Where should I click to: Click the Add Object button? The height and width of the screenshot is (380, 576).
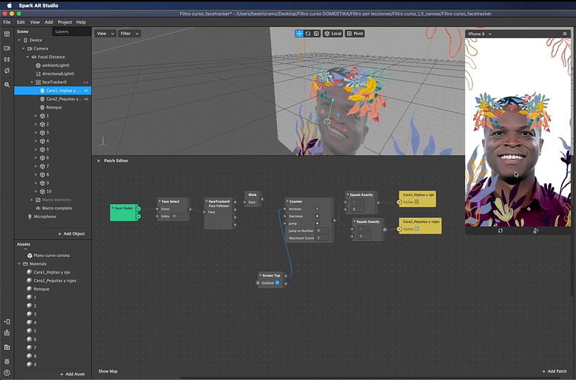[x=71, y=234]
